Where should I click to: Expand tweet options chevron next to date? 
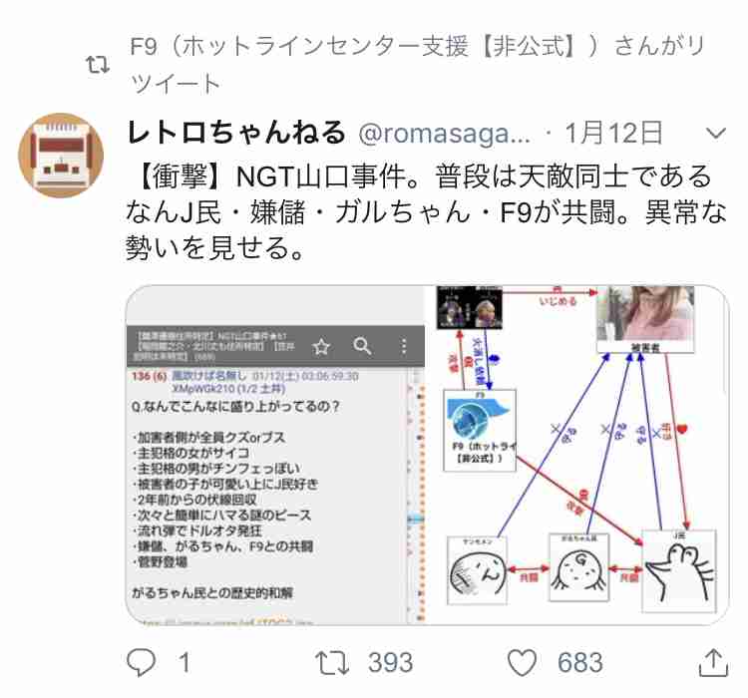coord(715,133)
